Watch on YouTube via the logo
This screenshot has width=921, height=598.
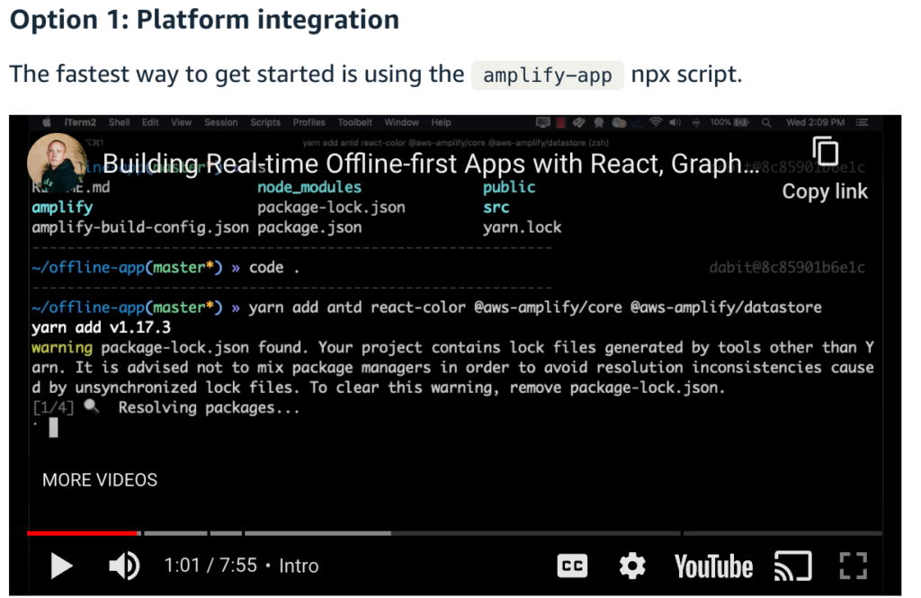point(713,566)
